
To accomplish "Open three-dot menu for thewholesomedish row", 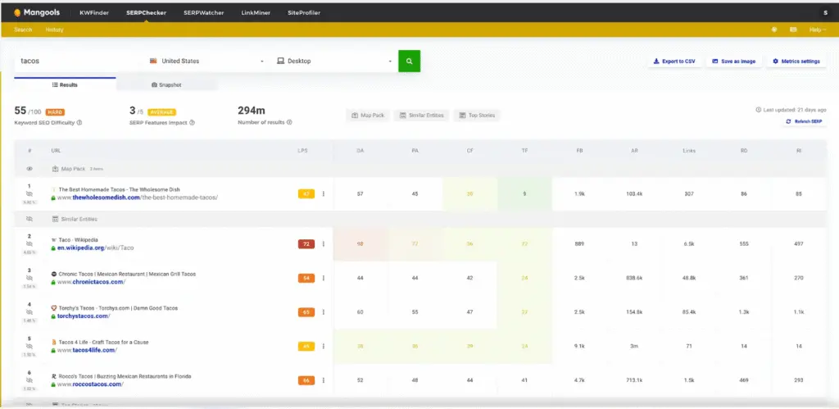I will (323, 193).
